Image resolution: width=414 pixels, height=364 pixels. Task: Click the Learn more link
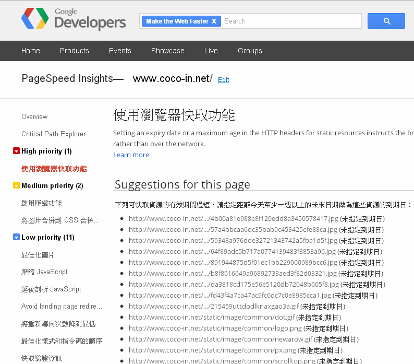pos(131,155)
